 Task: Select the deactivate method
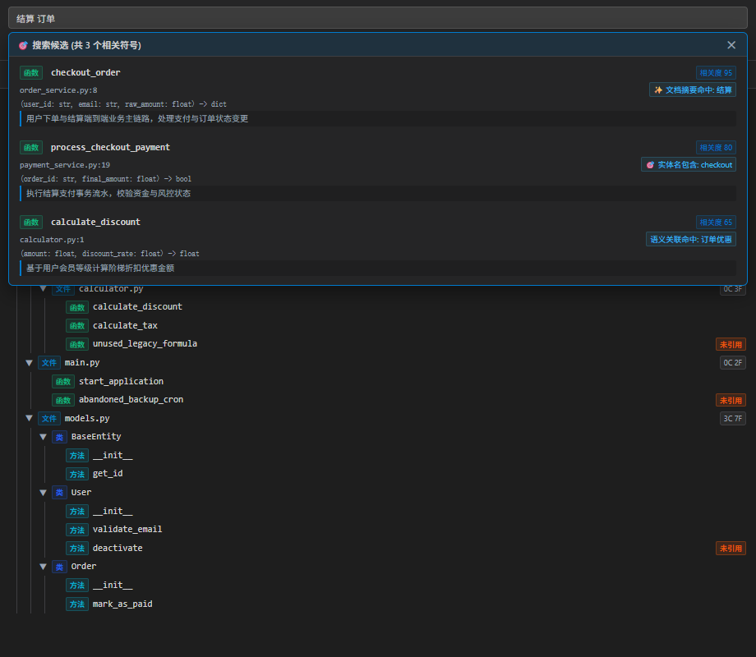(x=118, y=548)
